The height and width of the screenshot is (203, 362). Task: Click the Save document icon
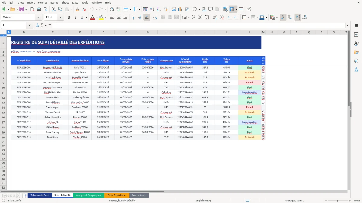click(x=21, y=9)
